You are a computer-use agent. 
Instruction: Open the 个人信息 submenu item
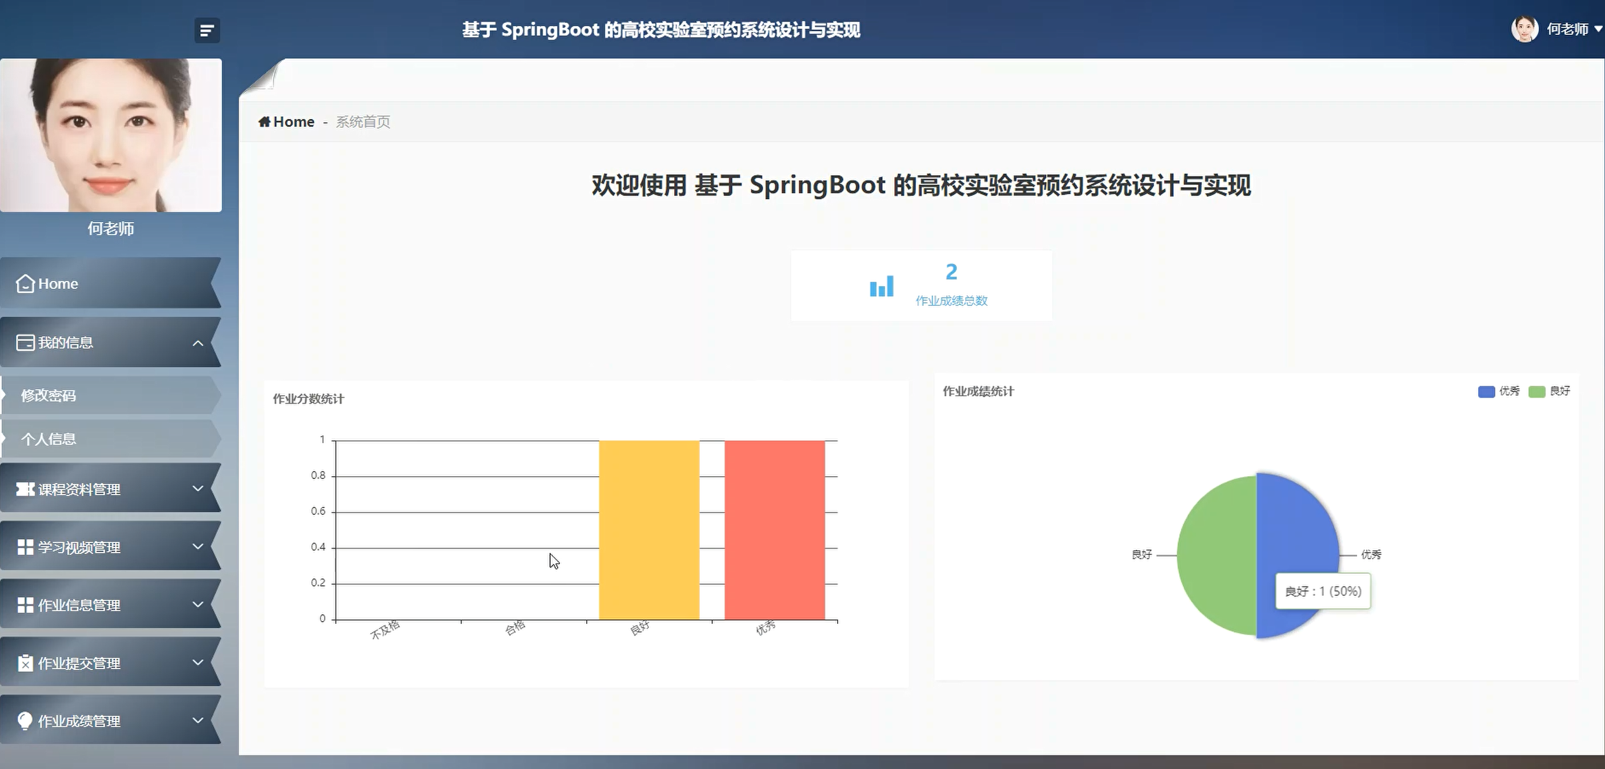110,439
